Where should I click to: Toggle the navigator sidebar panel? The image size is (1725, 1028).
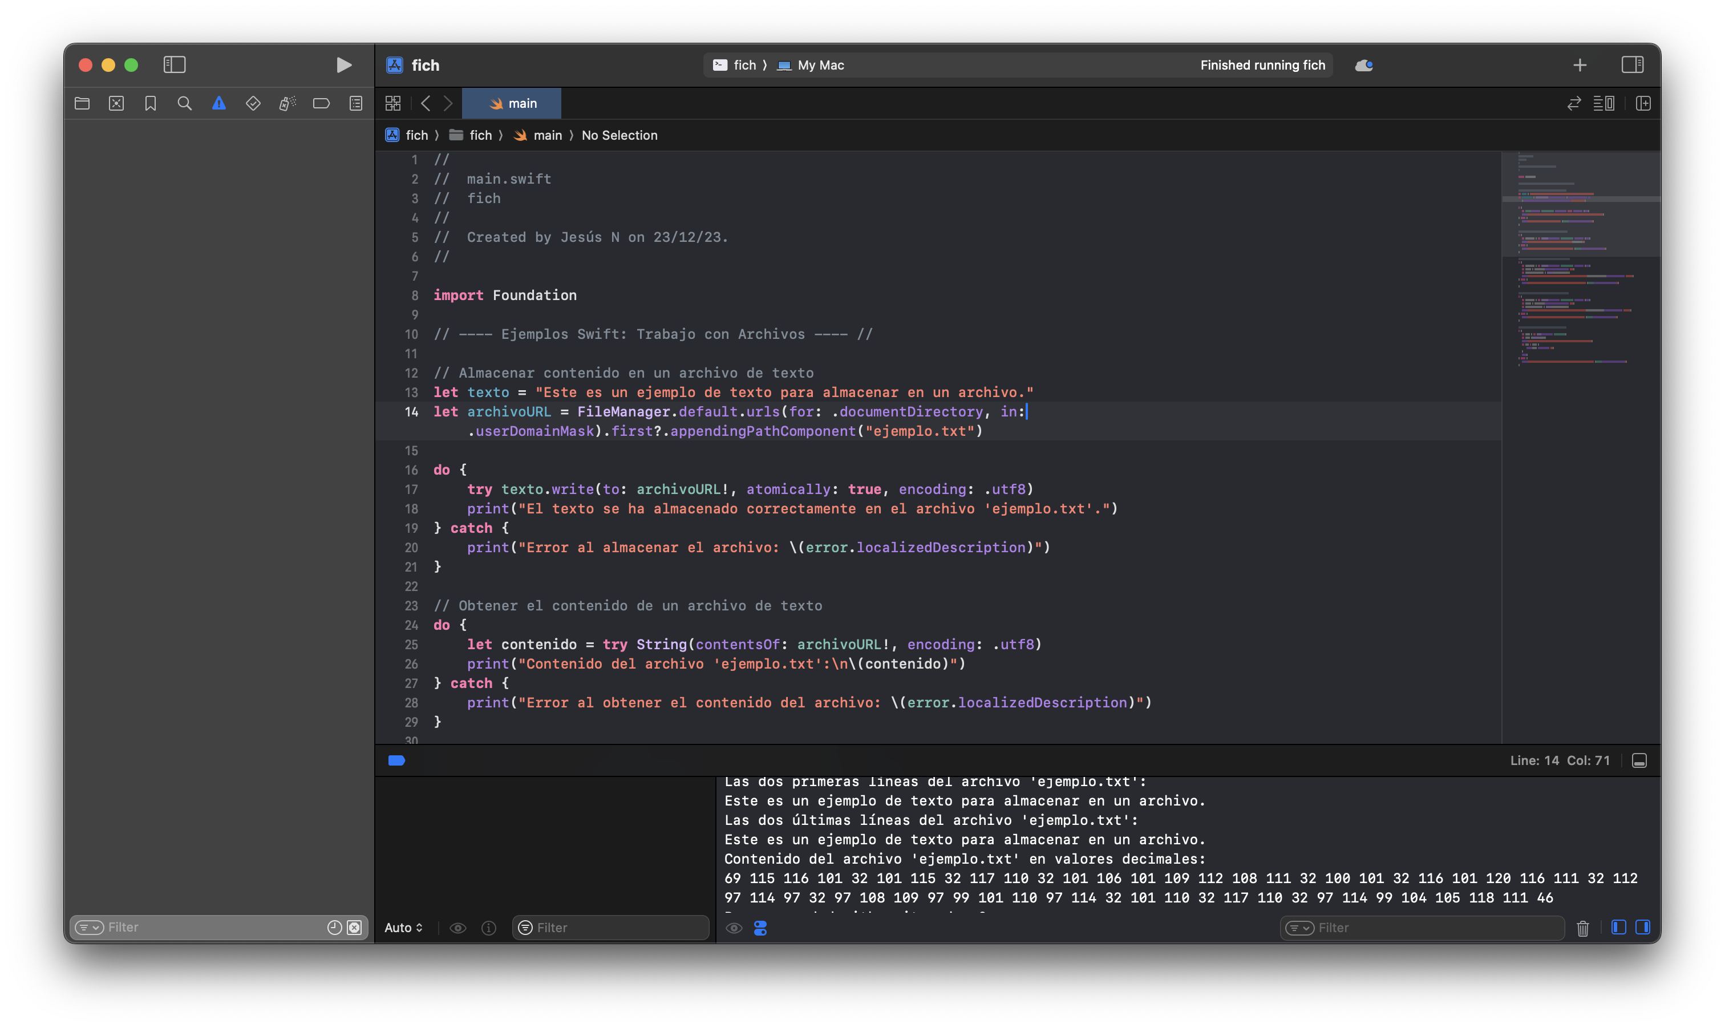175,65
